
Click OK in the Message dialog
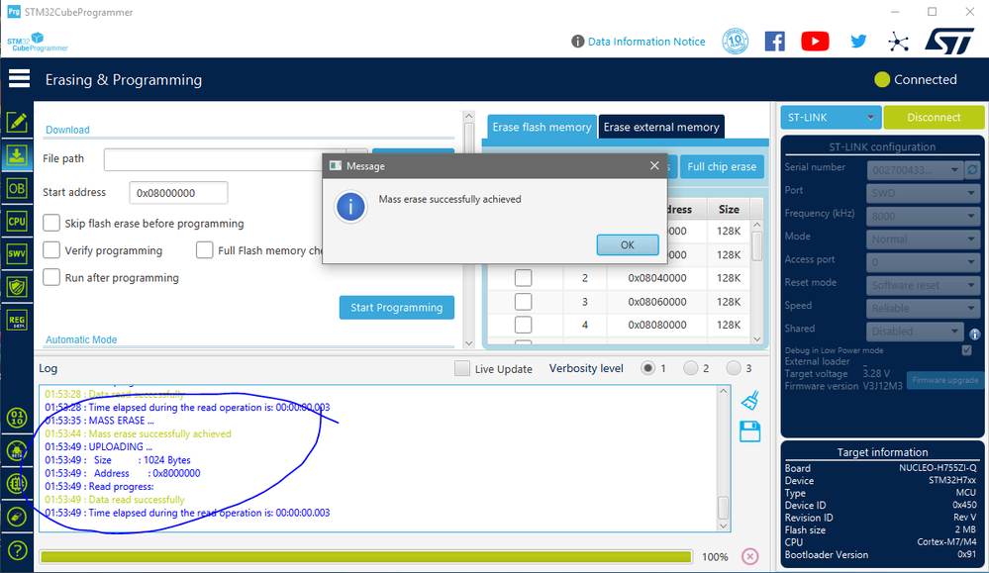pos(628,244)
